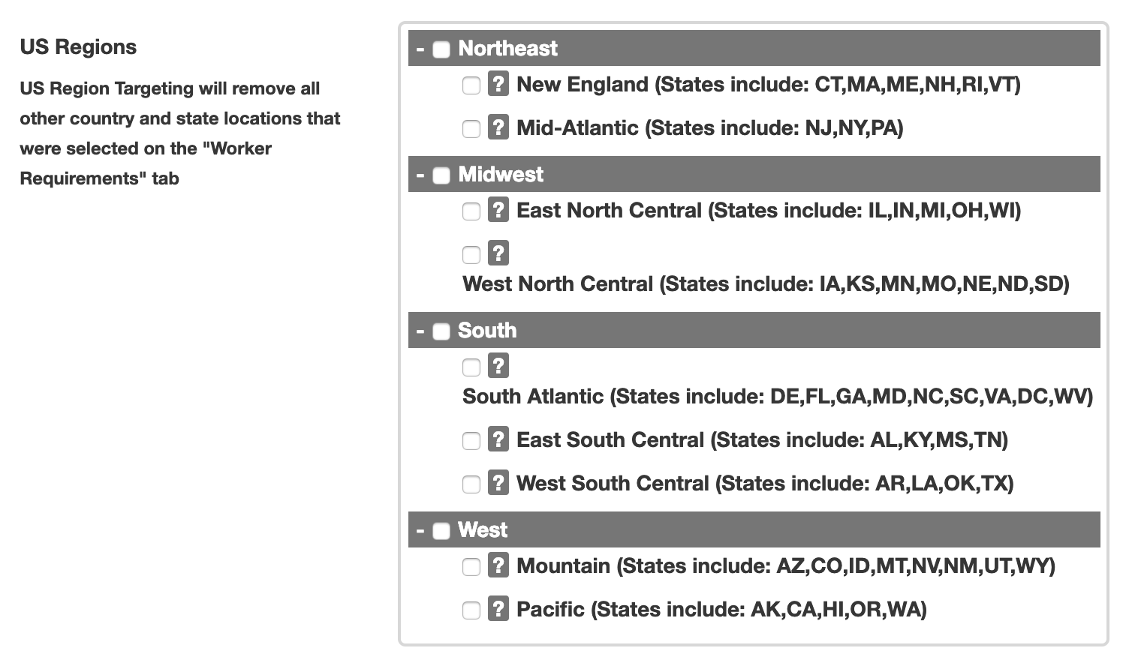
Task: Show help for East South Central
Action: click(x=498, y=439)
